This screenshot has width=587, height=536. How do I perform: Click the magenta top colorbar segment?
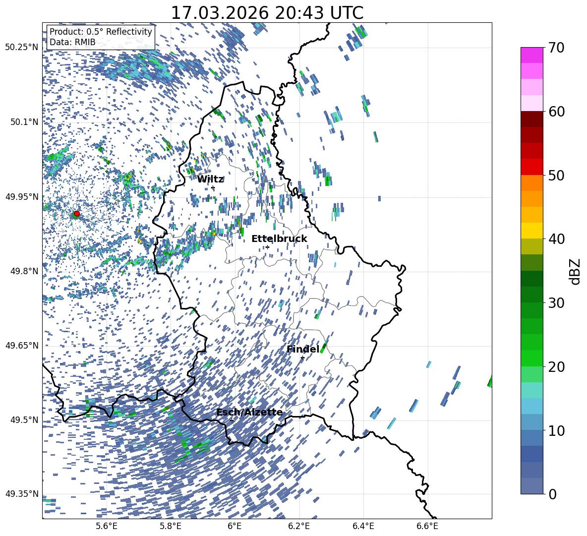531,56
